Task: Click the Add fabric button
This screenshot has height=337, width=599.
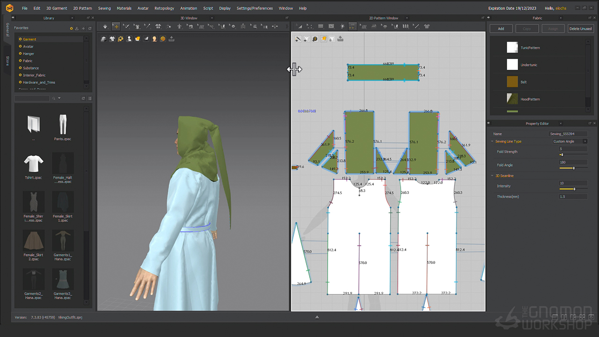Action: (501, 29)
